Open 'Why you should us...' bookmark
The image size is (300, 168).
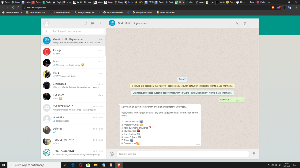[143, 12]
